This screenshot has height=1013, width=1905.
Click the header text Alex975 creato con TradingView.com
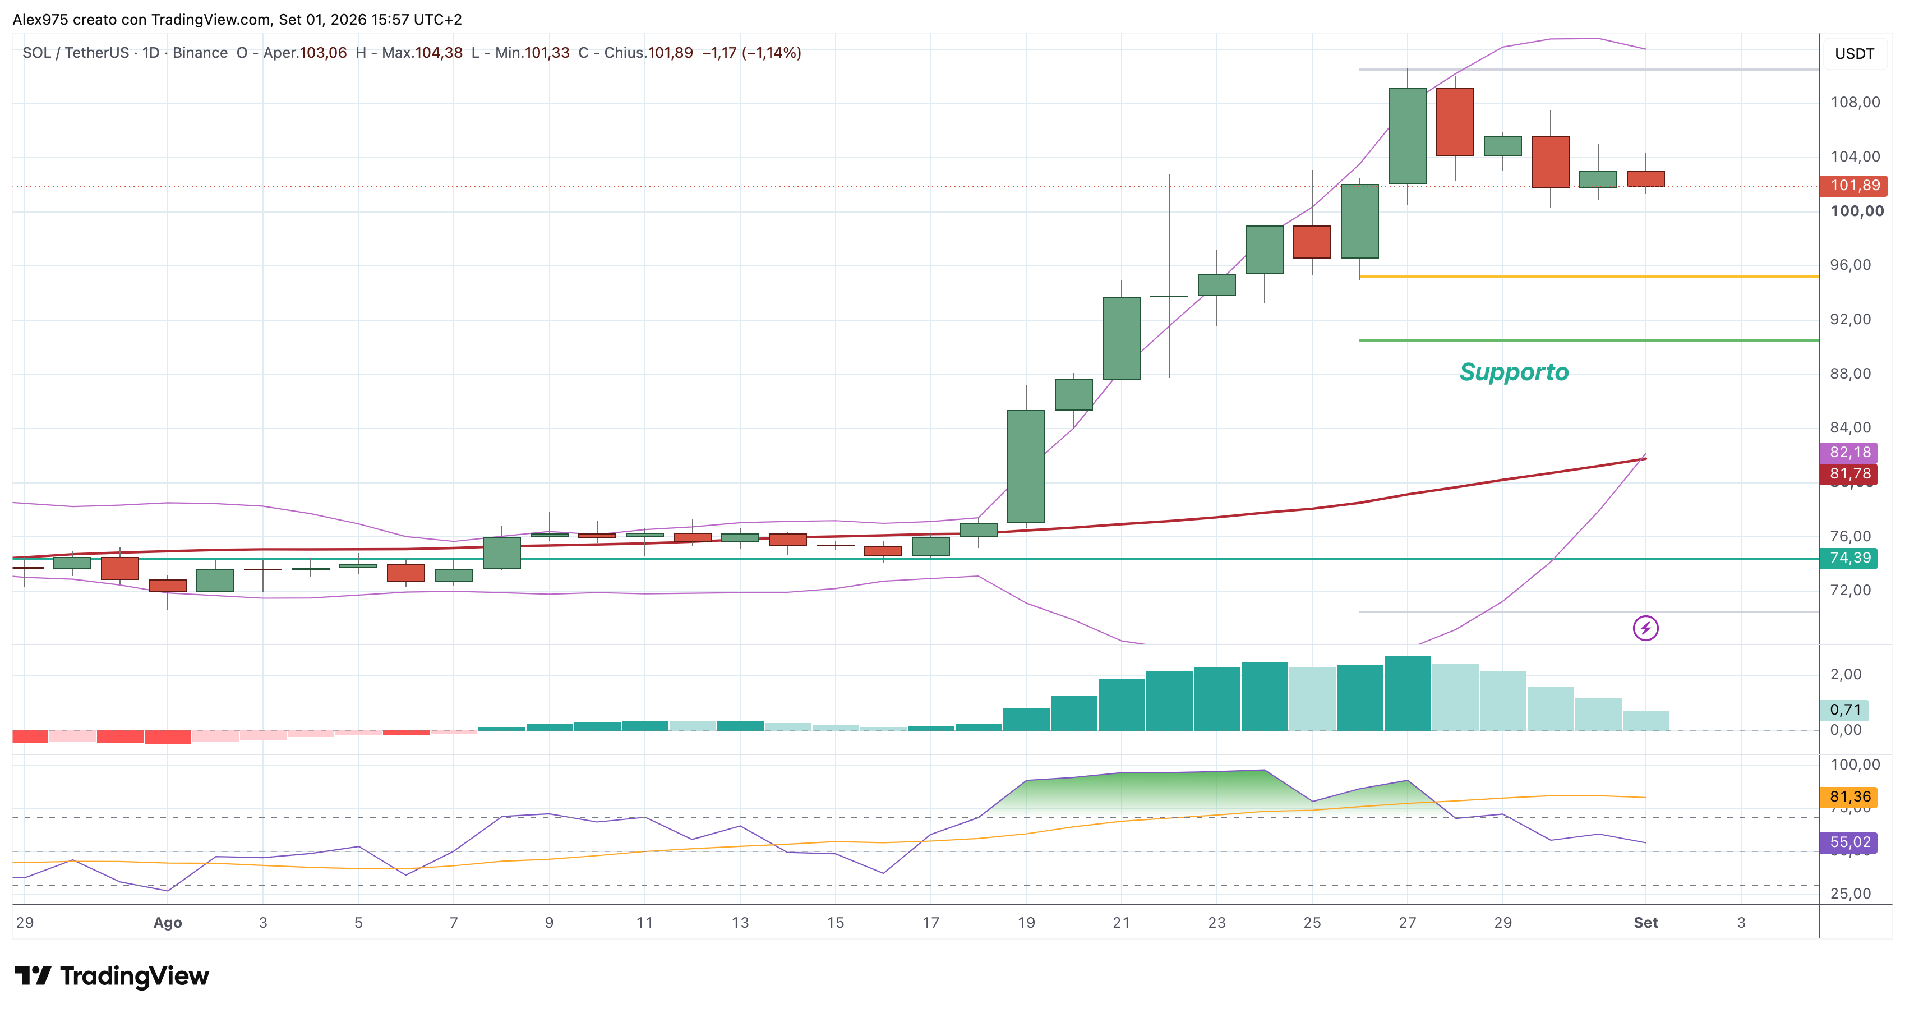tap(141, 20)
